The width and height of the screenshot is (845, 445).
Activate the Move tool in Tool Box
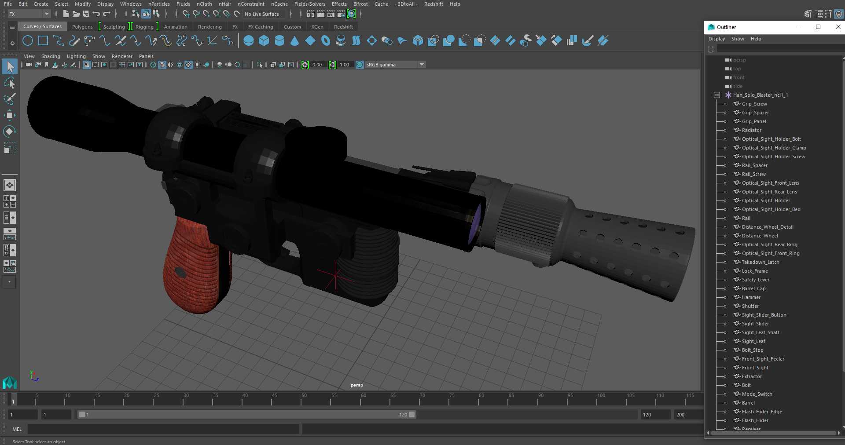coord(10,115)
